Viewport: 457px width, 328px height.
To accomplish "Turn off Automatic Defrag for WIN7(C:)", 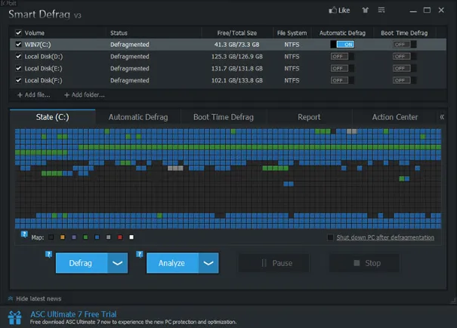I will coord(342,45).
